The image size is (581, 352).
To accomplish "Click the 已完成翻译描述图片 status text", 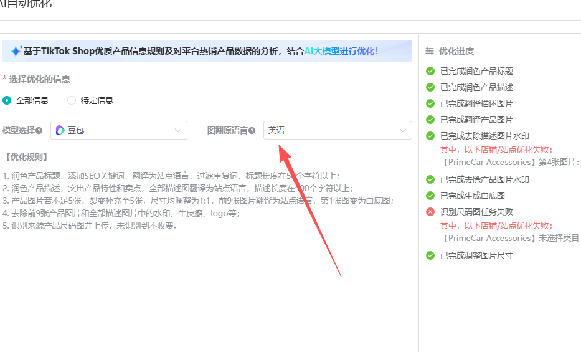I will [476, 104].
